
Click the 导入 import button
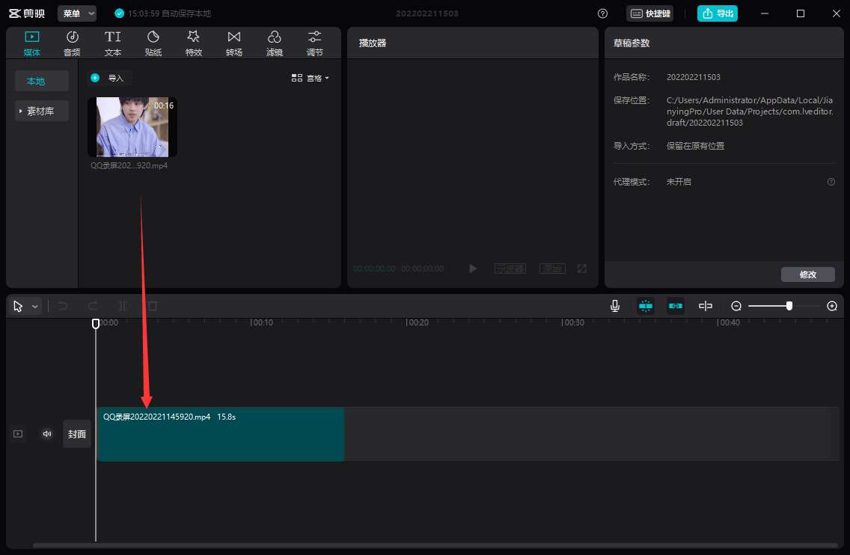pos(109,78)
